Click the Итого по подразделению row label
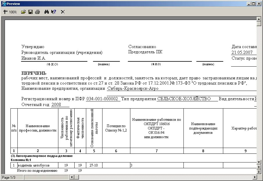This screenshot has height=181, width=263. coord(37,171)
